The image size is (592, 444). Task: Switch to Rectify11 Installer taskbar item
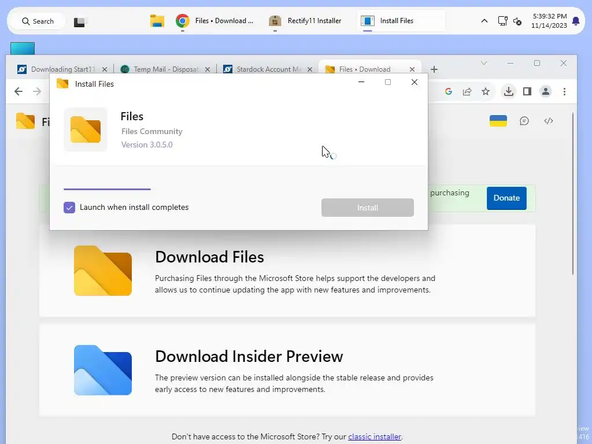click(x=305, y=21)
